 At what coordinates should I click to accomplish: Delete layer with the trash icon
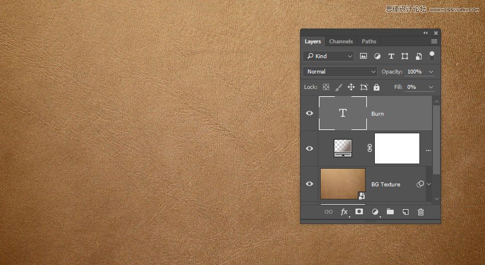[421, 212]
